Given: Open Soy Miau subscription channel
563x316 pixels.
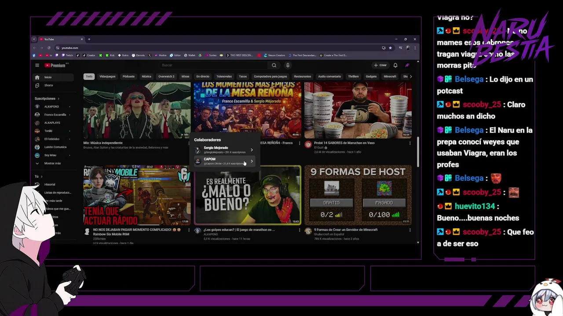Looking at the screenshot, I should pos(54,155).
